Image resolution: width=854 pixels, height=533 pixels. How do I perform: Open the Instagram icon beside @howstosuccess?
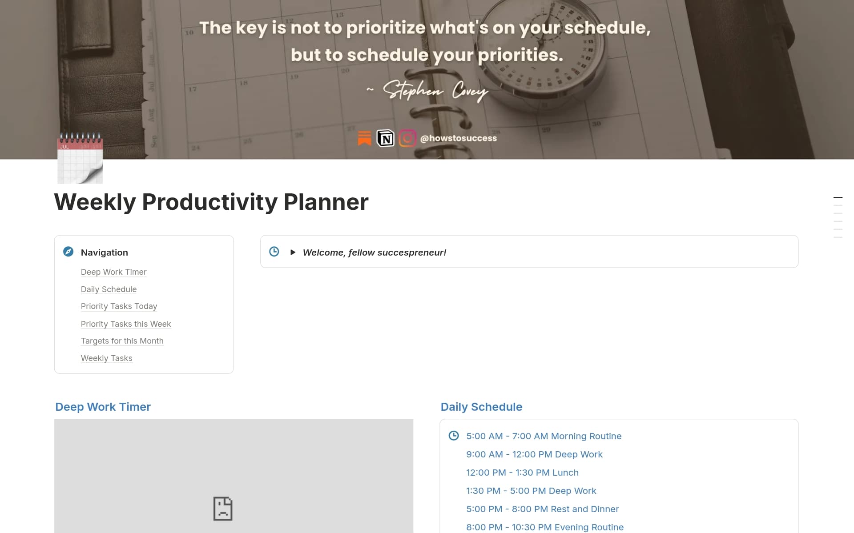pos(407,138)
